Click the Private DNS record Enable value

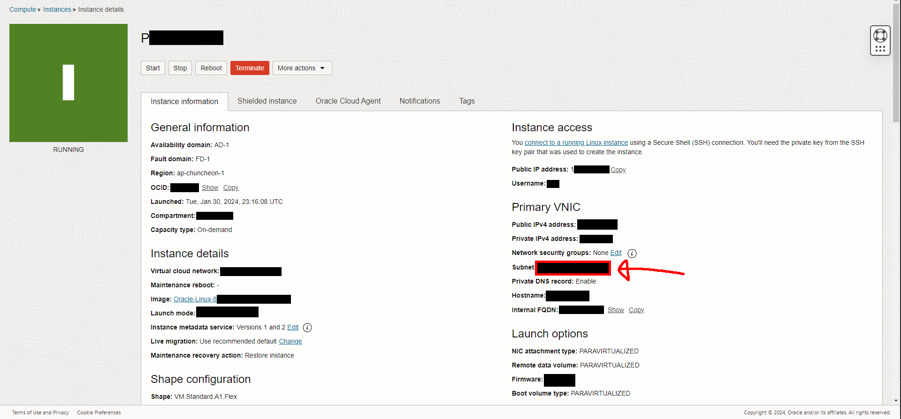586,281
